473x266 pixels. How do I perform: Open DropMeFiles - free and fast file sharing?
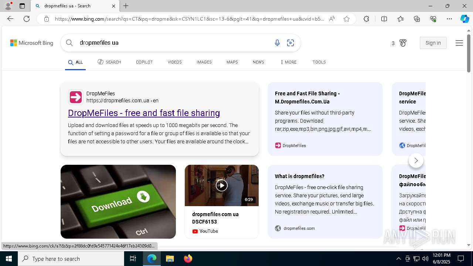coord(144,113)
